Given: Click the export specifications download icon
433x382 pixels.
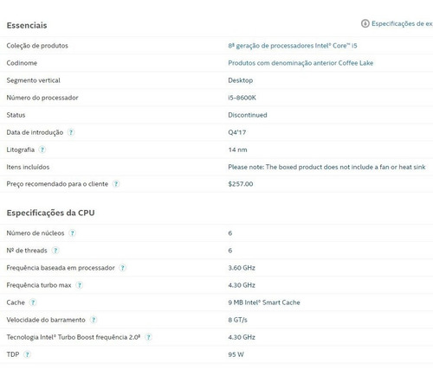Looking at the screenshot, I should tap(365, 23).
